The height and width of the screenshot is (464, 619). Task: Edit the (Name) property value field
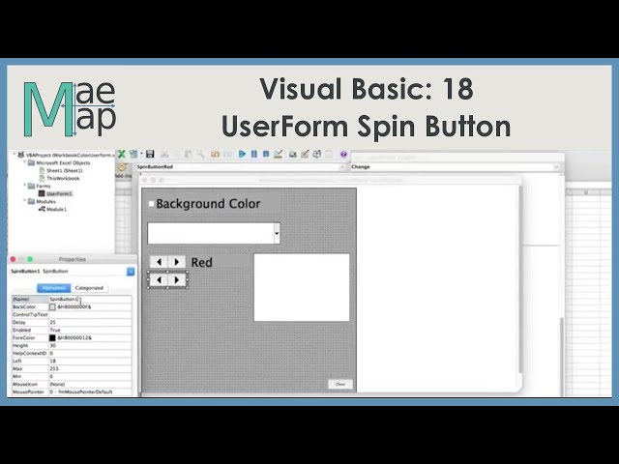coord(90,299)
